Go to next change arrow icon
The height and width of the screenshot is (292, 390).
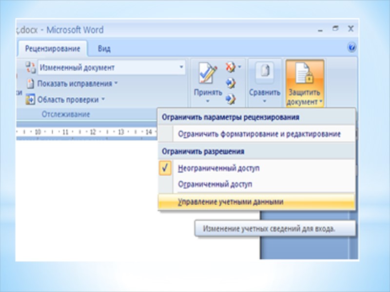[231, 99]
